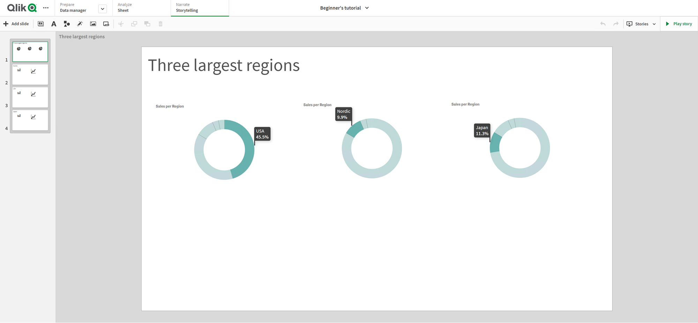
Task: Select the Narrate Storytelling tab
Action: [200, 8]
